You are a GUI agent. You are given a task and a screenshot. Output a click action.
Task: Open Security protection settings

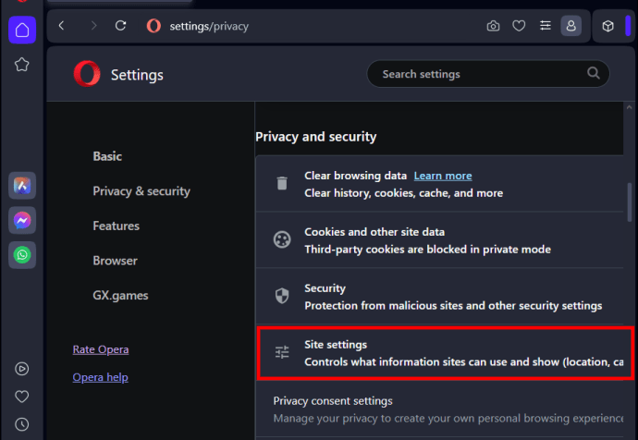439,296
